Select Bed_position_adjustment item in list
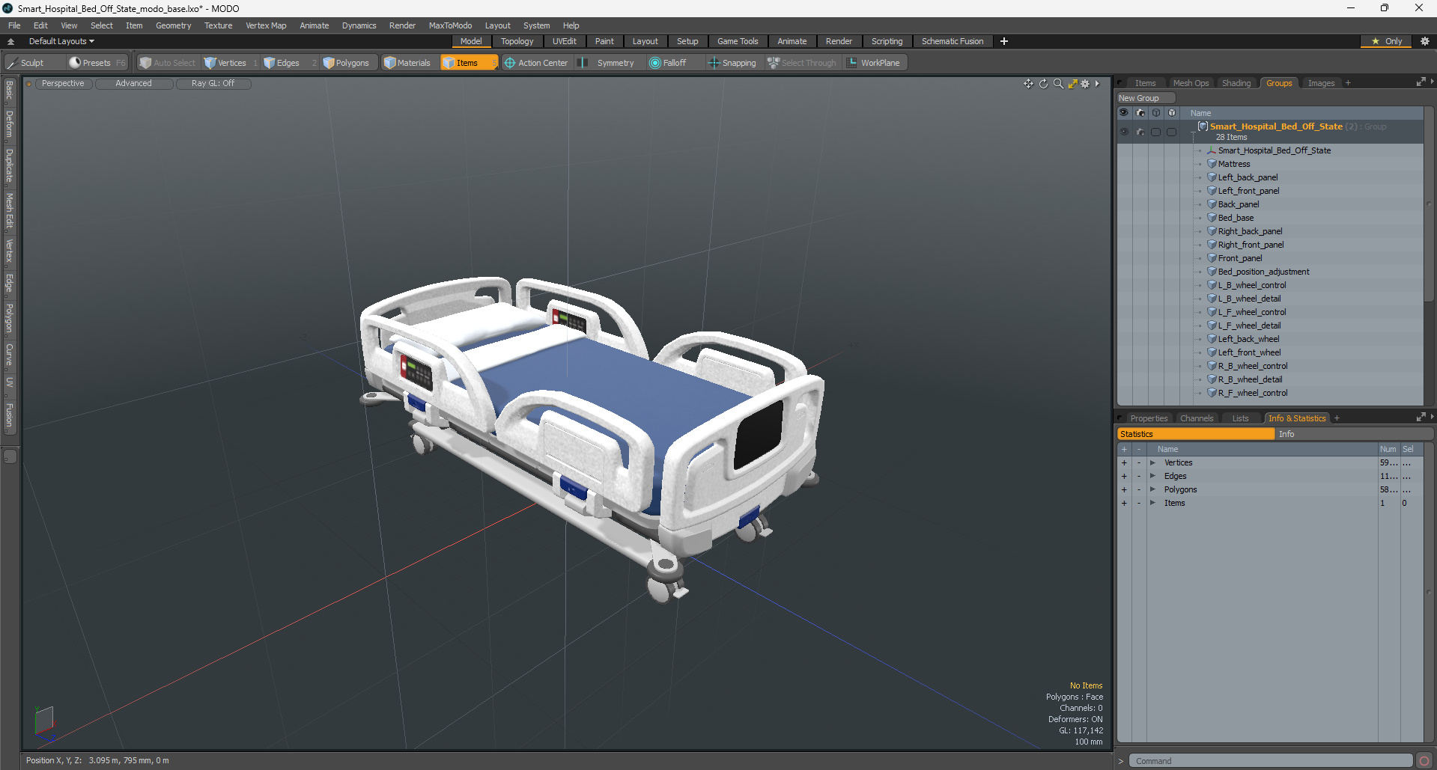Viewport: 1437px width, 770px height. pyautogui.click(x=1263, y=272)
